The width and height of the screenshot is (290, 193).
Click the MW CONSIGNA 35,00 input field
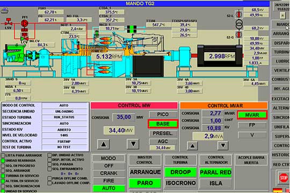tap(124, 117)
